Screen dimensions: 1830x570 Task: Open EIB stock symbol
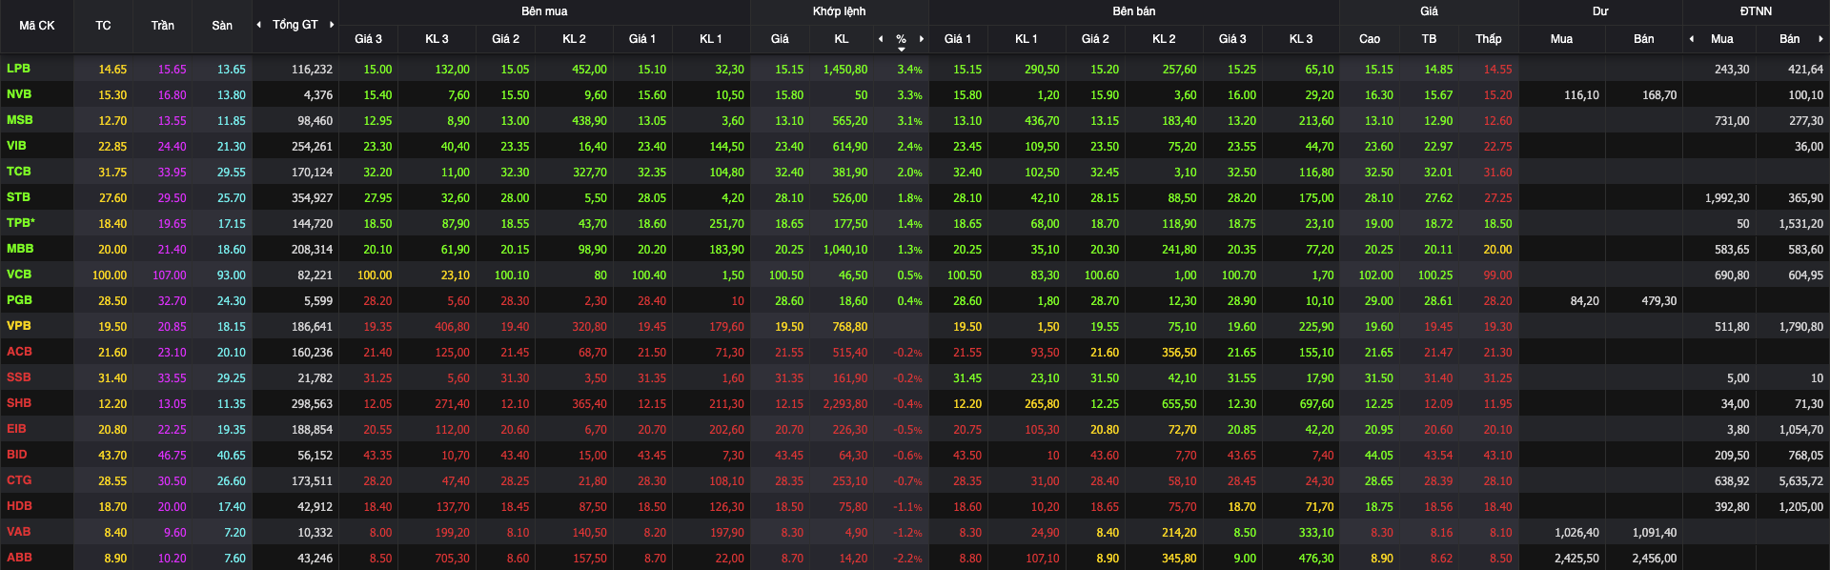point(16,429)
